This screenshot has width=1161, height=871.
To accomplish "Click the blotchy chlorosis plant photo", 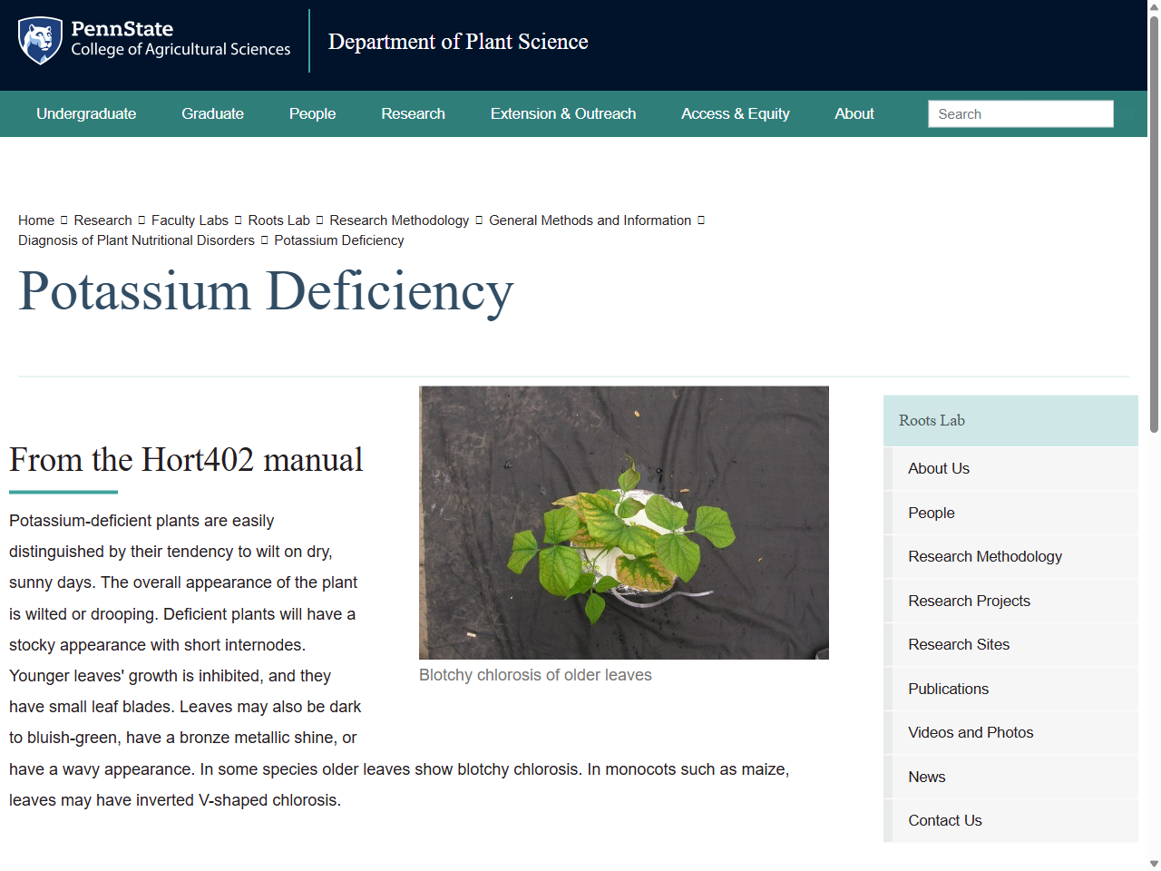I will [x=623, y=522].
